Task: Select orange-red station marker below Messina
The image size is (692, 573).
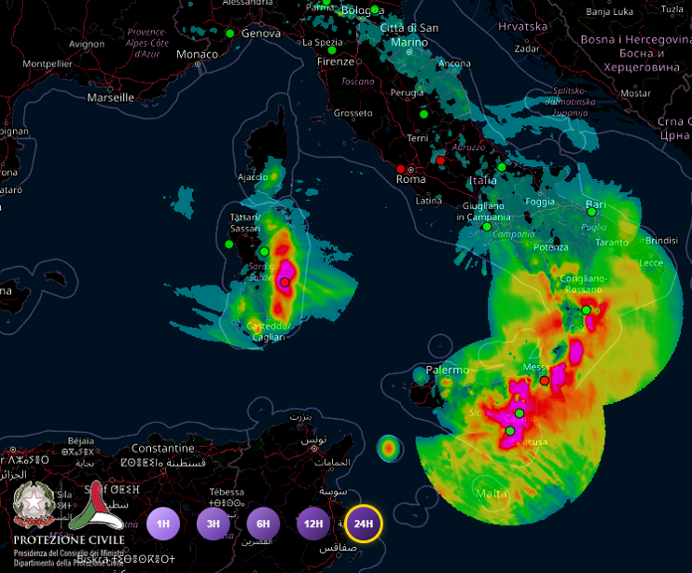Action: point(545,381)
